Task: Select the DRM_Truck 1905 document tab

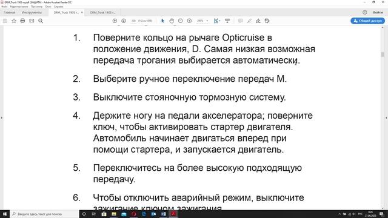Action: coord(66,12)
